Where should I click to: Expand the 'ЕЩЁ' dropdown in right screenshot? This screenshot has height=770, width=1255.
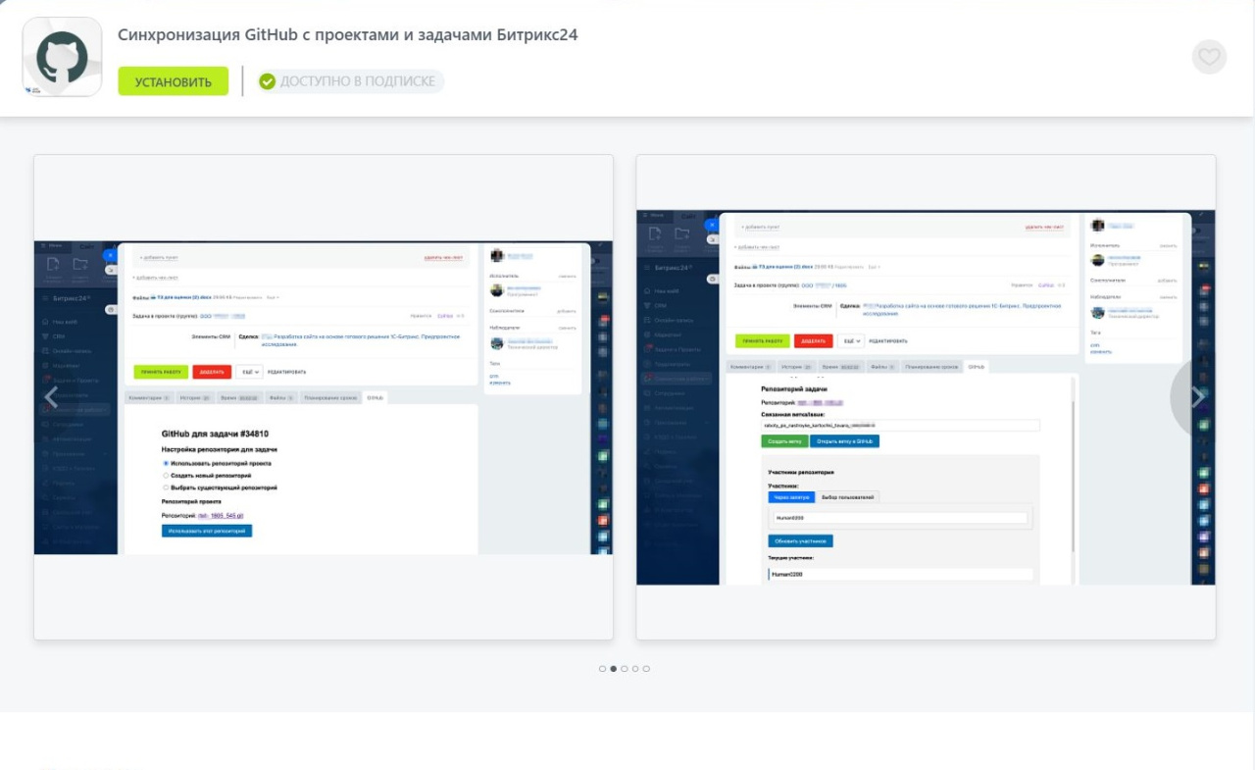850,340
